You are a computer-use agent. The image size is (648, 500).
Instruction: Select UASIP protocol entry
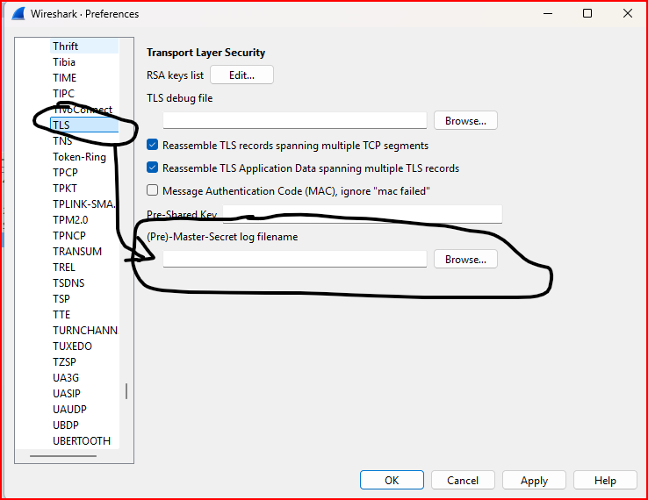point(67,394)
